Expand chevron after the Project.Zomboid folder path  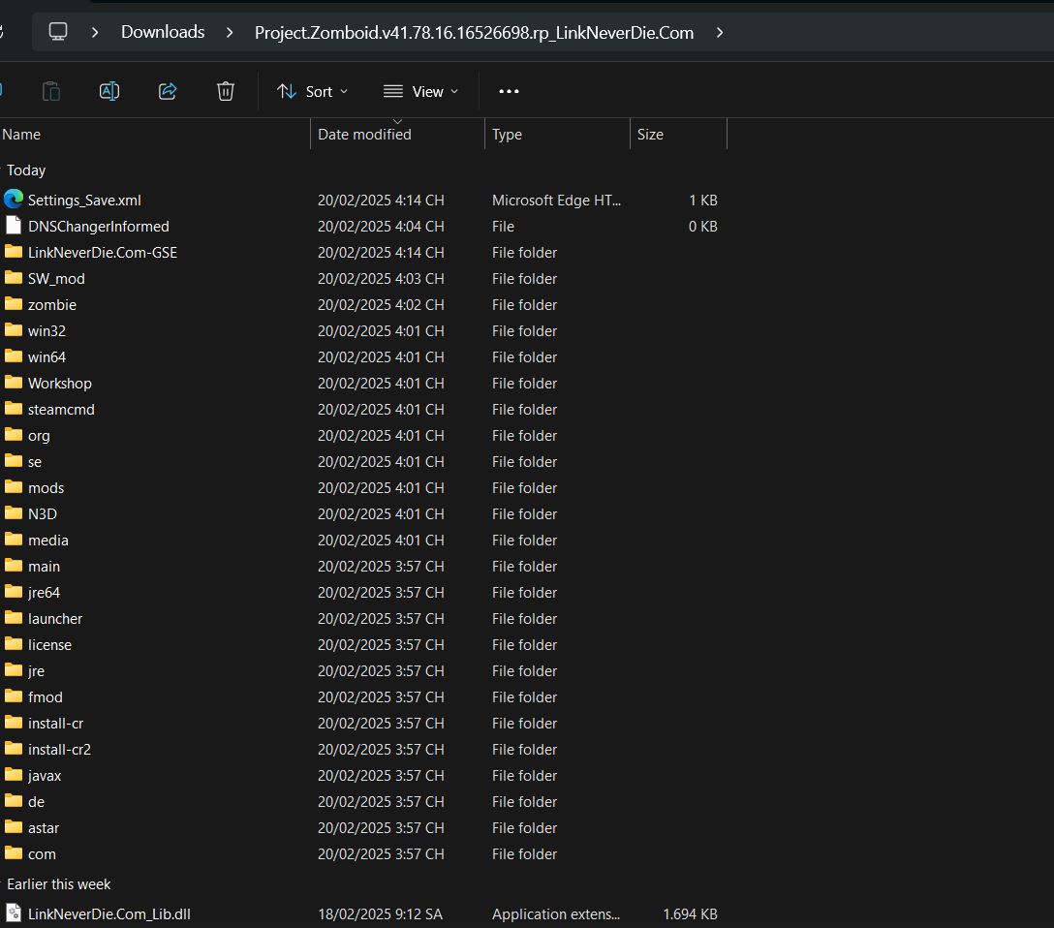(x=720, y=32)
